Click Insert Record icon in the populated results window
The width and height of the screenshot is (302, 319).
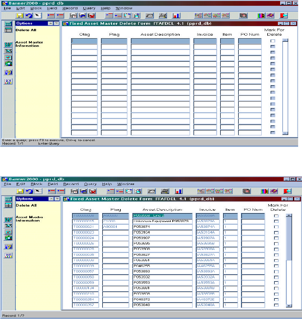52,191
